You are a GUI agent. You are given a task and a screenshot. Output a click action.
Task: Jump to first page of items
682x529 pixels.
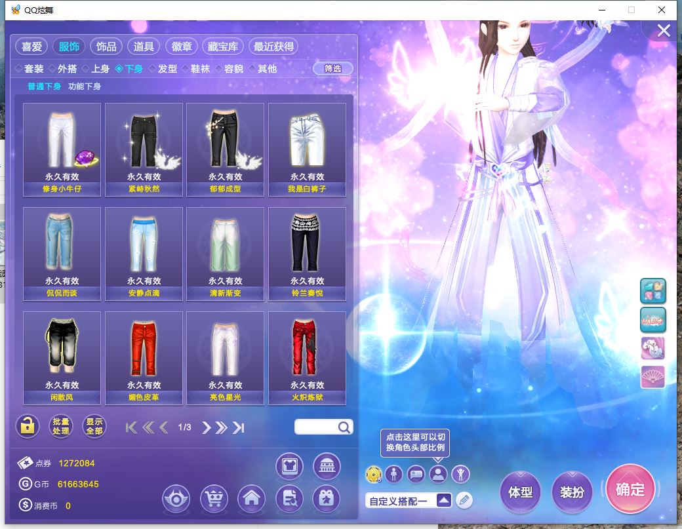point(131,427)
